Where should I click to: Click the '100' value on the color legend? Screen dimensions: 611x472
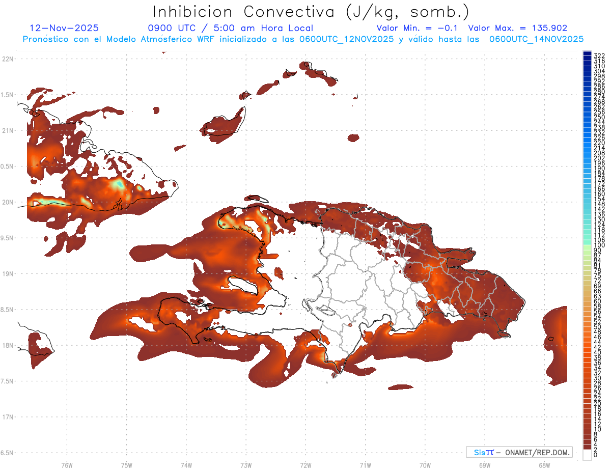coord(599,245)
